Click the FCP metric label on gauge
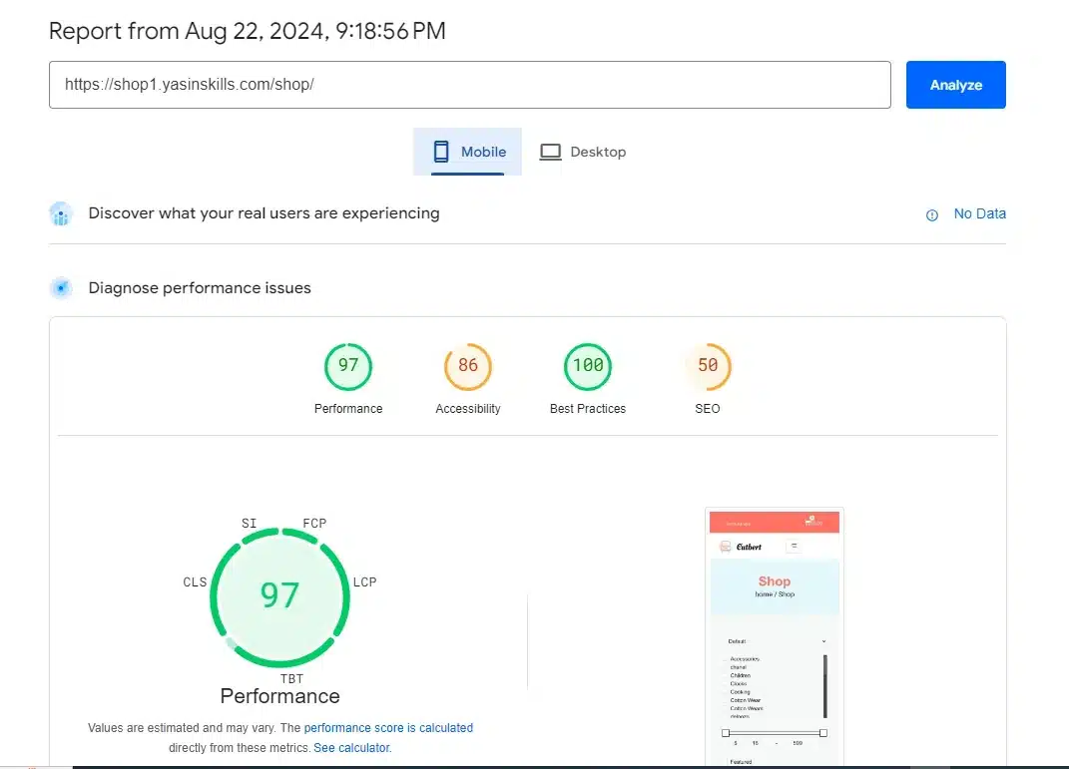The width and height of the screenshot is (1069, 769). point(314,524)
